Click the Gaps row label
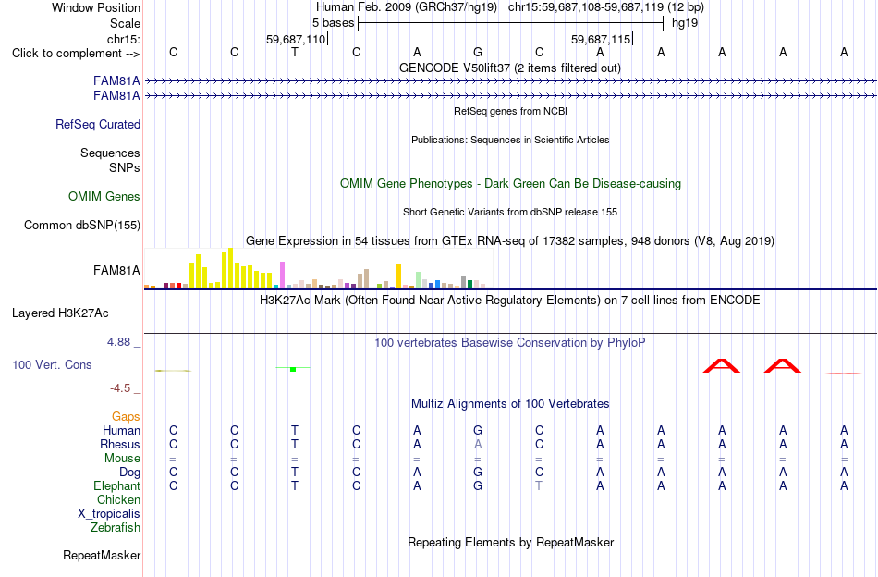 point(126,416)
